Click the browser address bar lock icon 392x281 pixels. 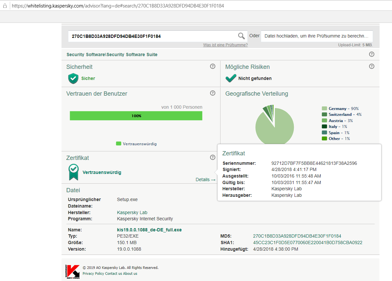(5, 6)
